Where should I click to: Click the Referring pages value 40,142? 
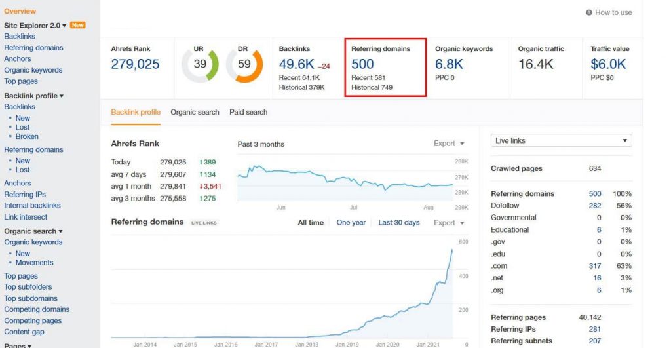click(590, 317)
